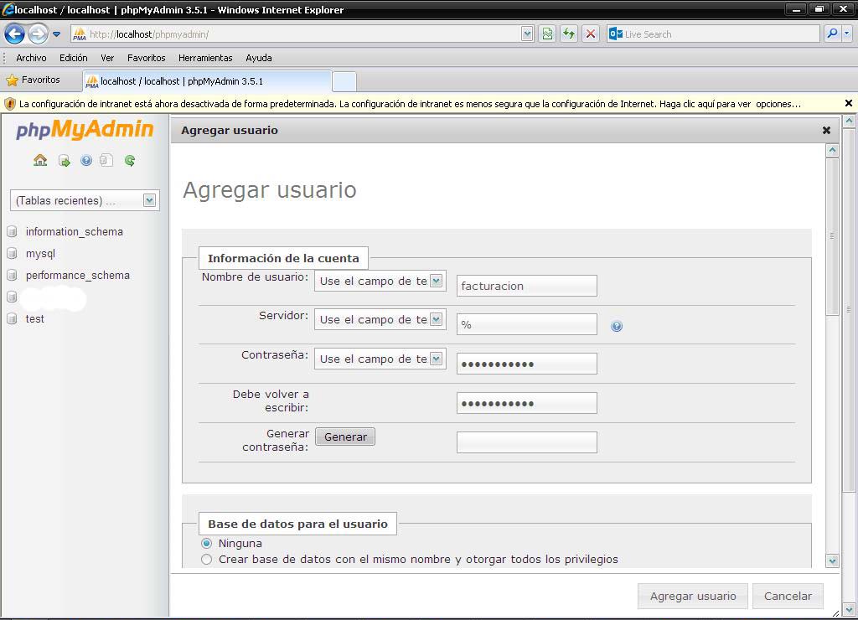Open search provider options dropdown
The height and width of the screenshot is (620, 858).
click(x=847, y=34)
